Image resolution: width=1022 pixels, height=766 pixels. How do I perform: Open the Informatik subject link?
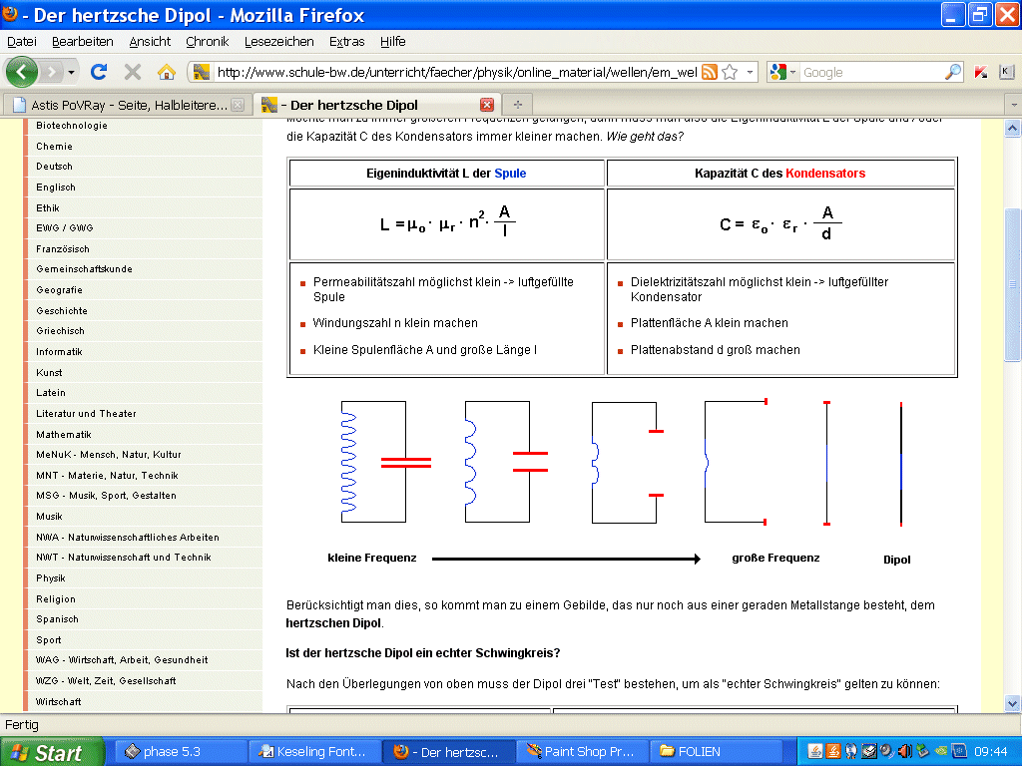click(59, 352)
